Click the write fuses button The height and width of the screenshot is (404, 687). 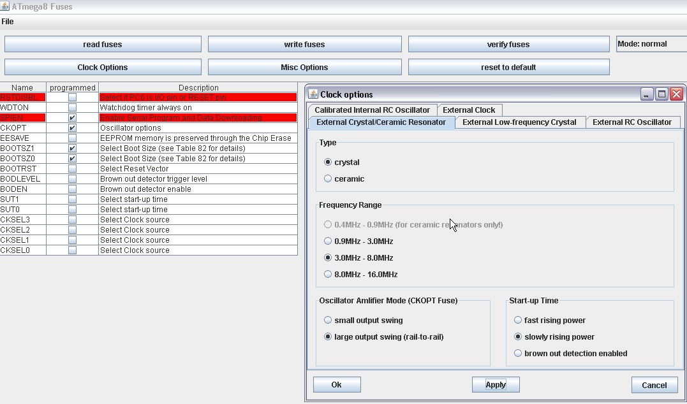(x=304, y=44)
